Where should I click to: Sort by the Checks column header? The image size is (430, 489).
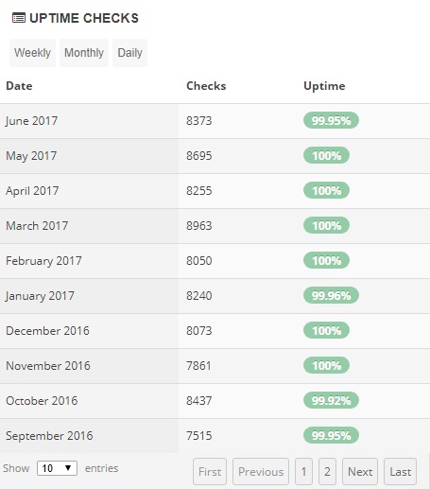(206, 86)
